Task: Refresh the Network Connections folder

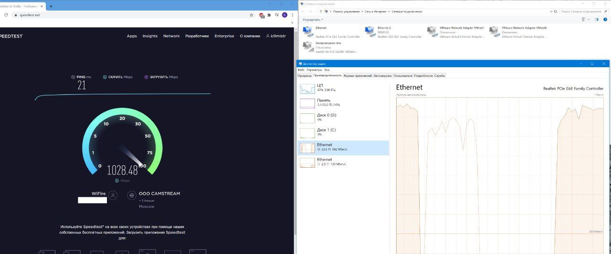Action: [x=557, y=11]
